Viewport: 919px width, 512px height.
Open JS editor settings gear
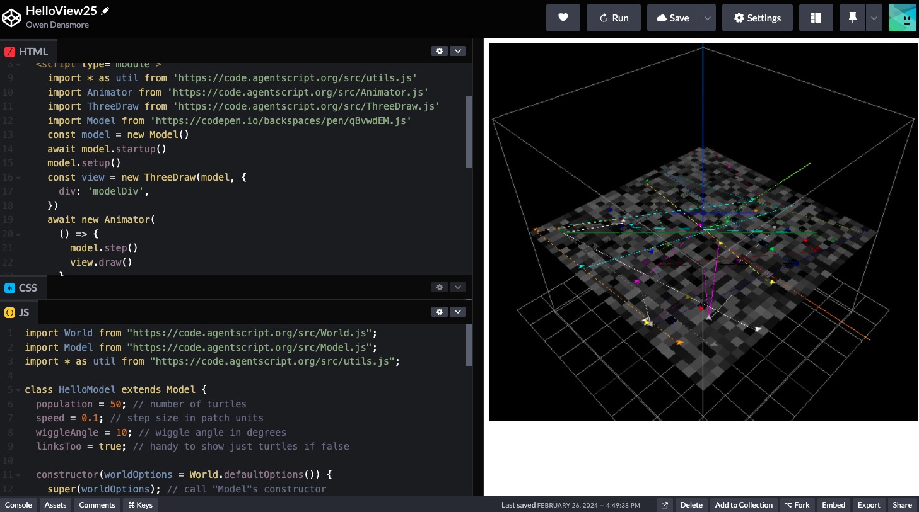(440, 312)
